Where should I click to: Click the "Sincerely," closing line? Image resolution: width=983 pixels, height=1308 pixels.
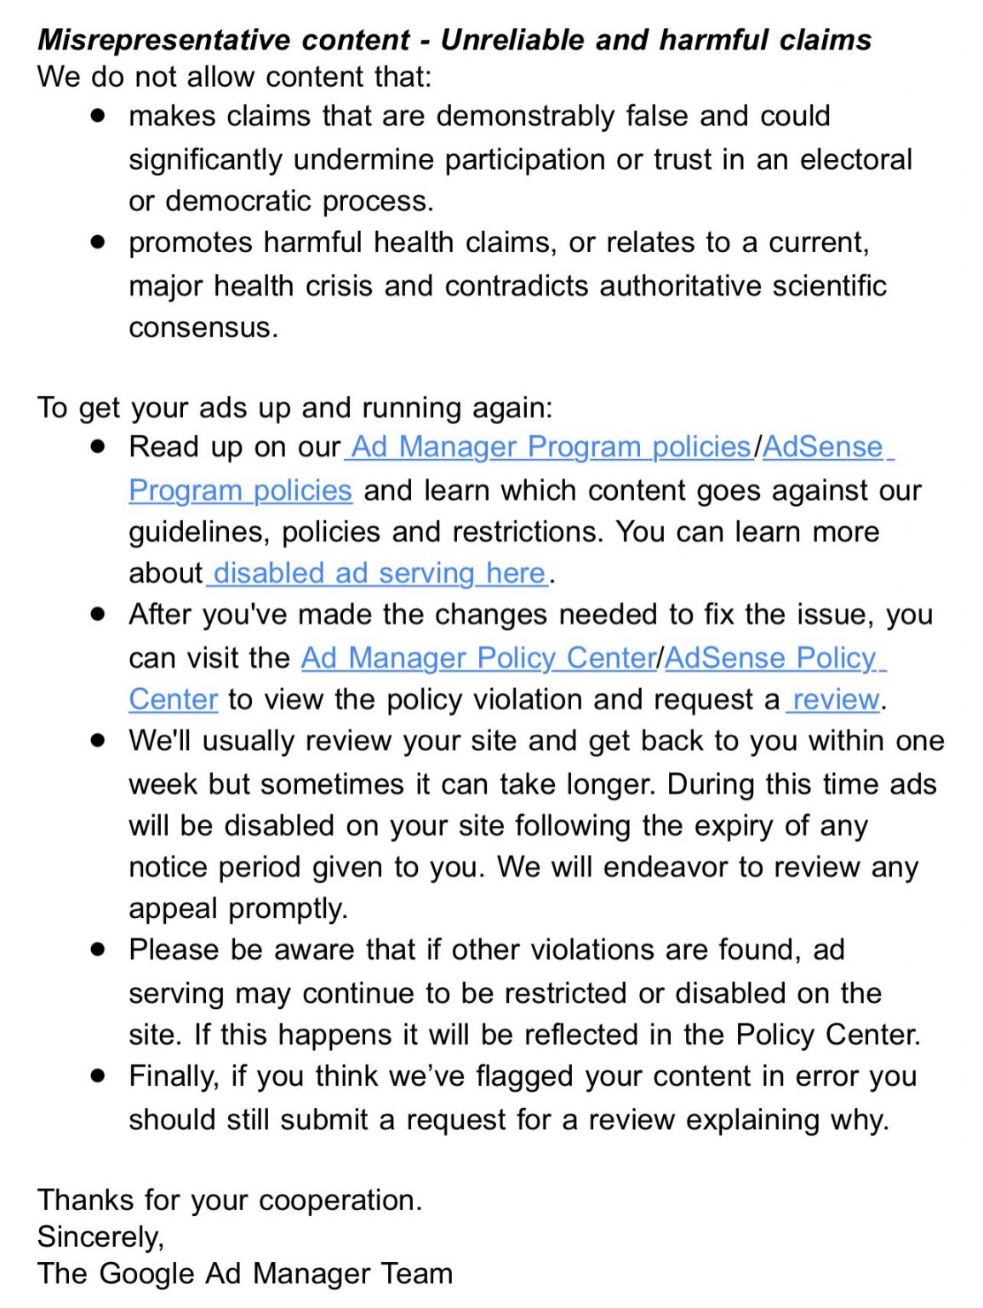[x=100, y=1237]
